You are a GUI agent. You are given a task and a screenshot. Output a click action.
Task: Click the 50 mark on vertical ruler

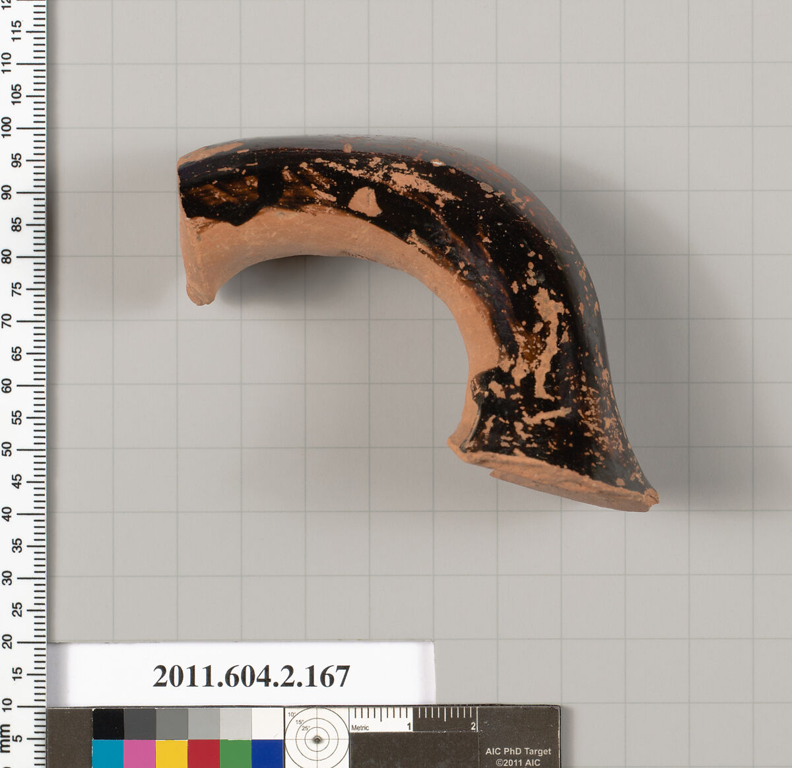point(7,449)
